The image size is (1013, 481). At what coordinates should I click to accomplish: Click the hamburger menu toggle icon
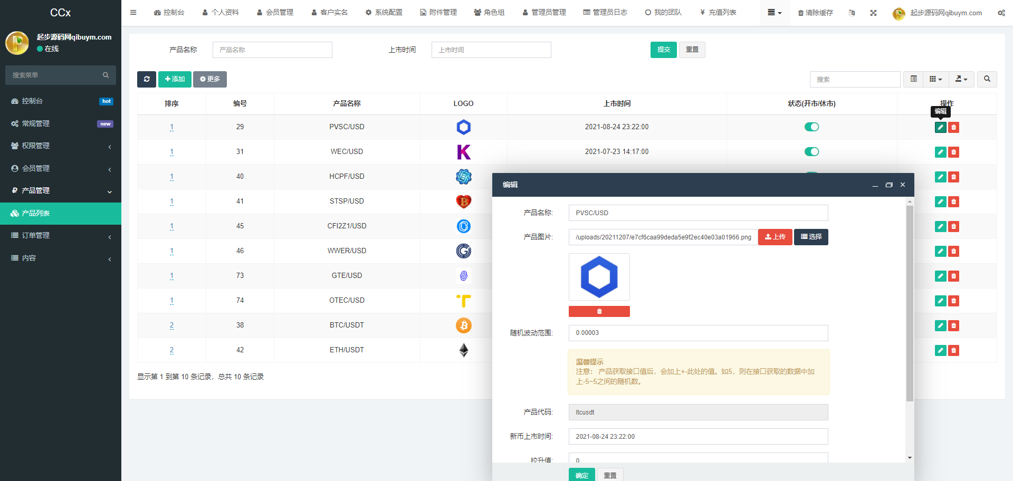pyautogui.click(x=133, y=12)
